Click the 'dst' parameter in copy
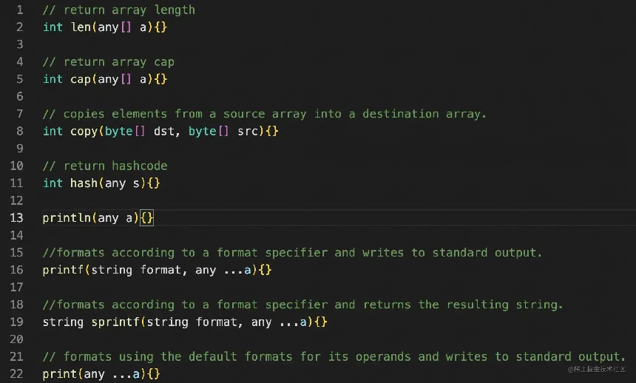Viewport: 636px width, 383px height. 164,132
